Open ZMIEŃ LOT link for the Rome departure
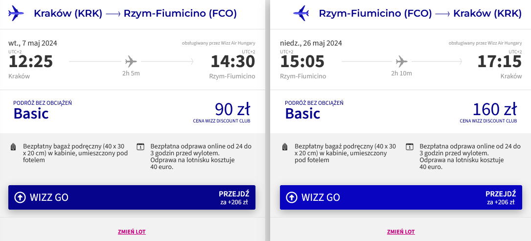This screenshot has width=531, height=241. pyautogui.click(x=401, y=232)
